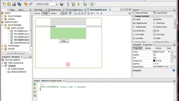Click the Save All toolbar icon
Viewport: 179px width, 101px height.
tap(19, 4)
